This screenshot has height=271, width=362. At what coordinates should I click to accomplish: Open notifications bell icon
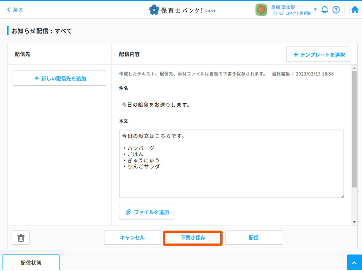click(x=325, y=10)
